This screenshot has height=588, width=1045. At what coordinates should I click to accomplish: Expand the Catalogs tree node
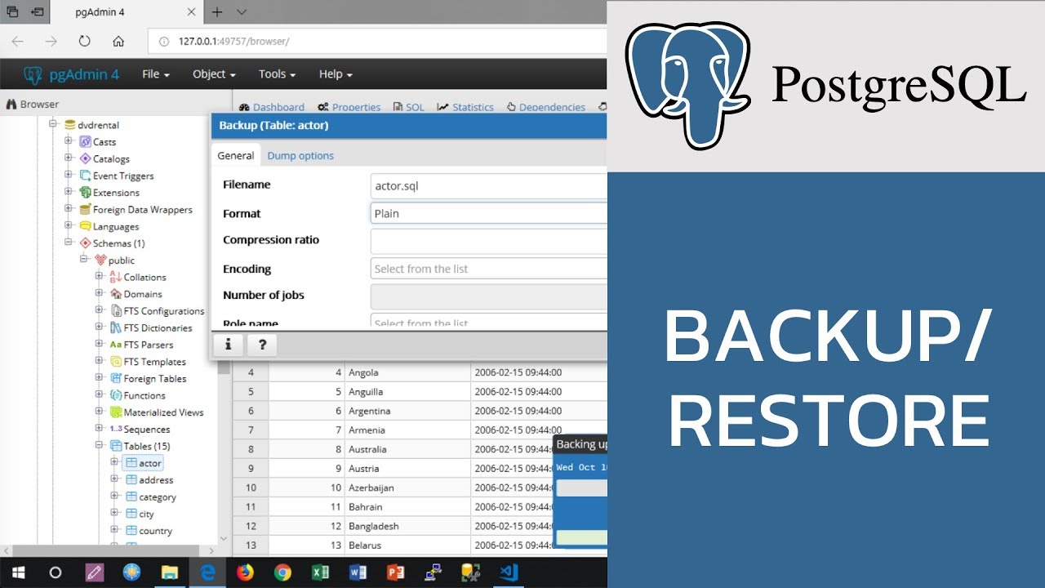(x=69, y=159)
